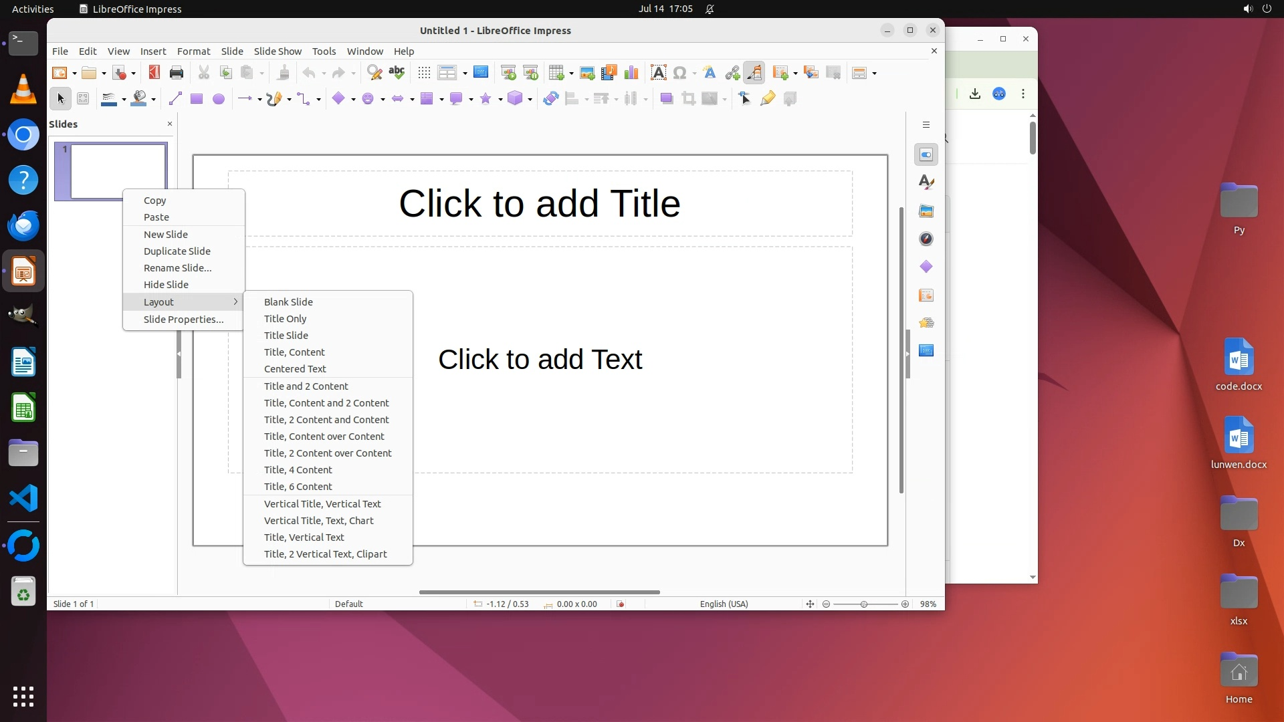
Task: Select the Rectangle drawing tool
Action: coord(197,99)
